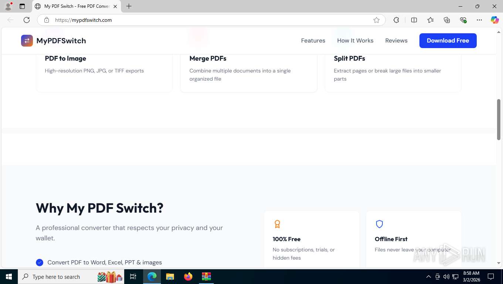Open the clock showing 8:58 AM
Viewport: 503px width, 284px height.
coord(471,277)
